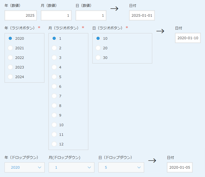Viewport: 205px width, 177px height.
Task: Click the 月（数値） input field
Action: (x=56, y=15)
